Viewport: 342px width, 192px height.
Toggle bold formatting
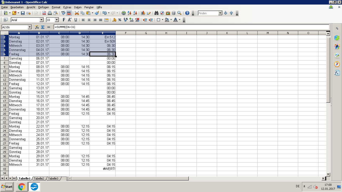64,20
